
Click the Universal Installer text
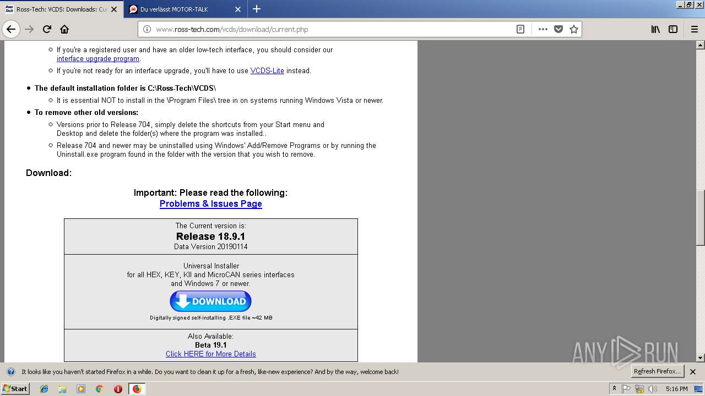(211, 266)
